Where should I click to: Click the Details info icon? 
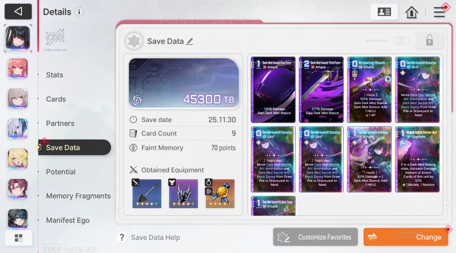coord(79,11)
